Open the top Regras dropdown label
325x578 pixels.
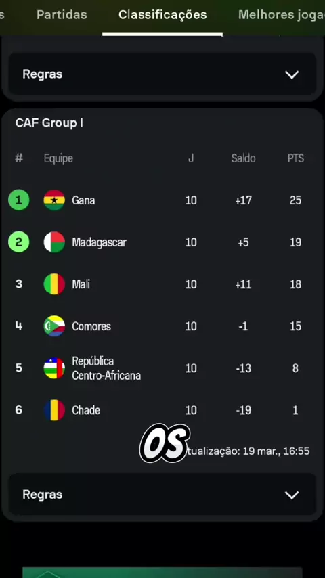coord(43,74)
